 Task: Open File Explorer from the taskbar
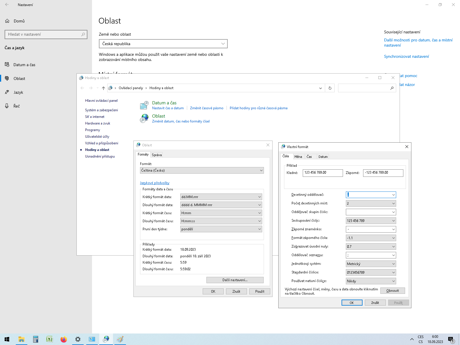point(21,339)
